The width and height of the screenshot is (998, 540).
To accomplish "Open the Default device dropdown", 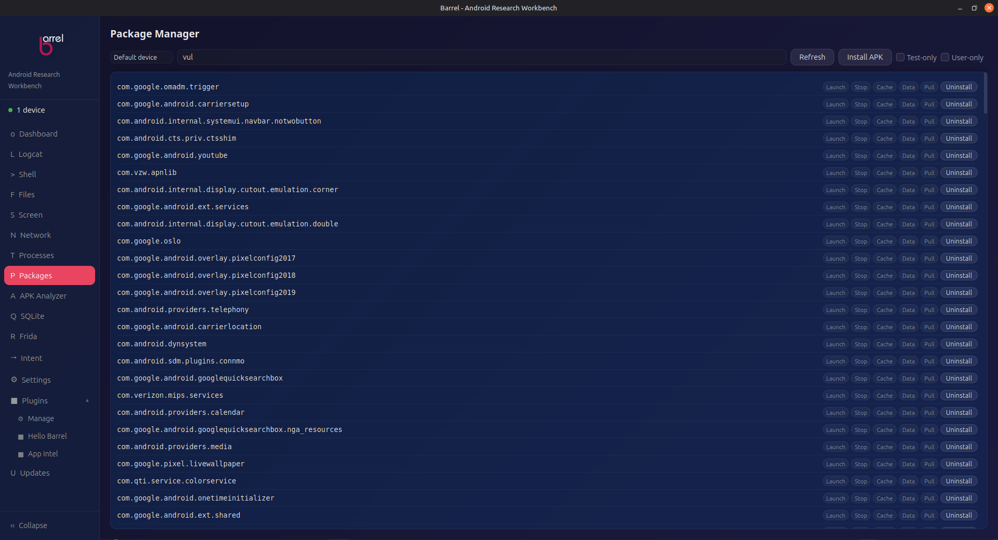I will (x=141, y=57).
